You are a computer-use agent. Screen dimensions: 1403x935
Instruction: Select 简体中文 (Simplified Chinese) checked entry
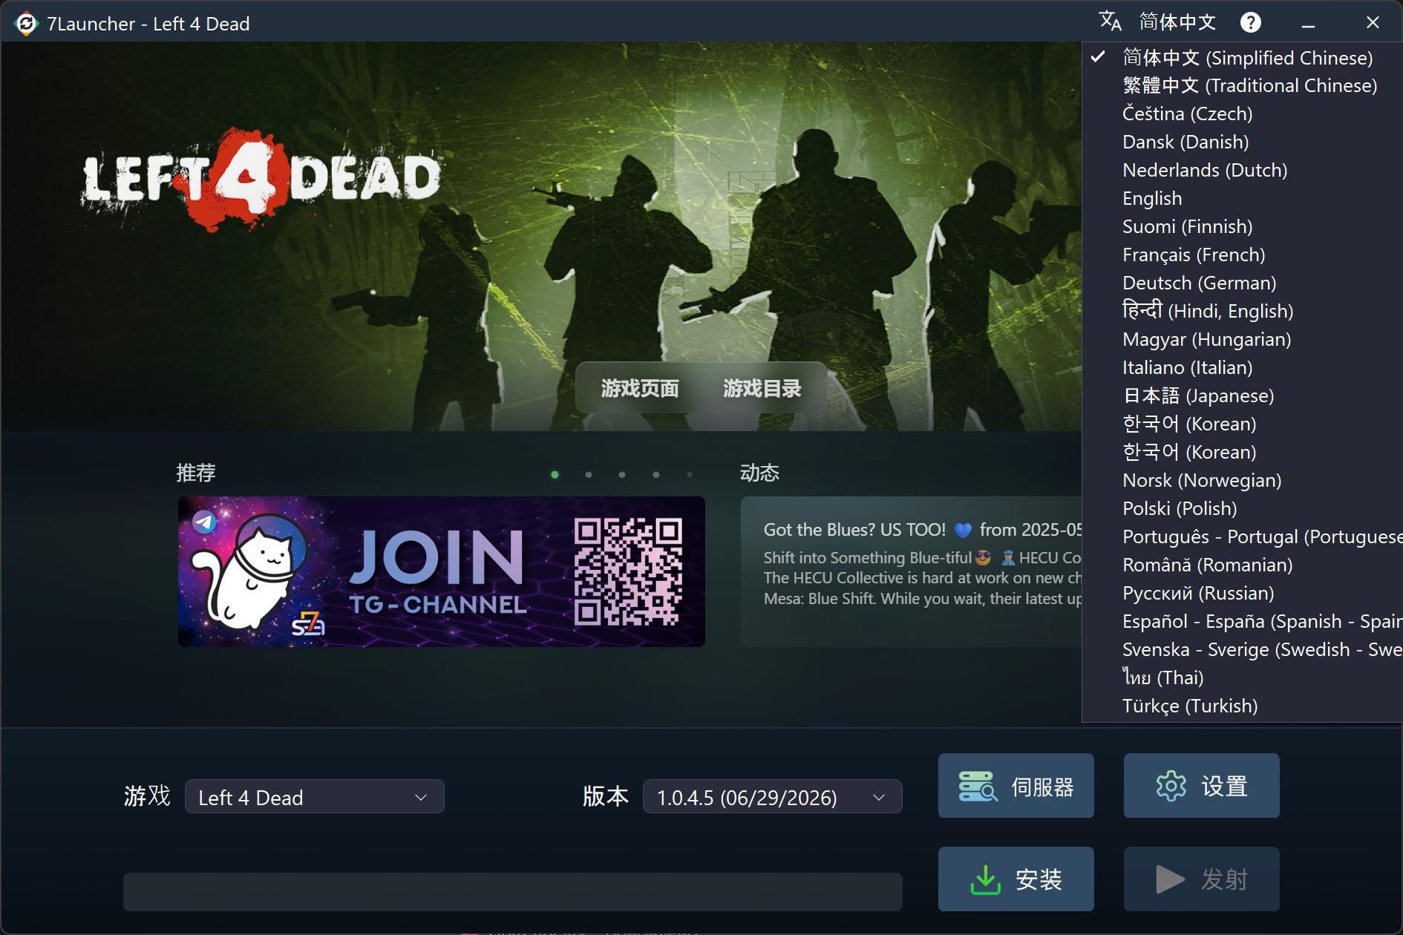coord(1242,58)
